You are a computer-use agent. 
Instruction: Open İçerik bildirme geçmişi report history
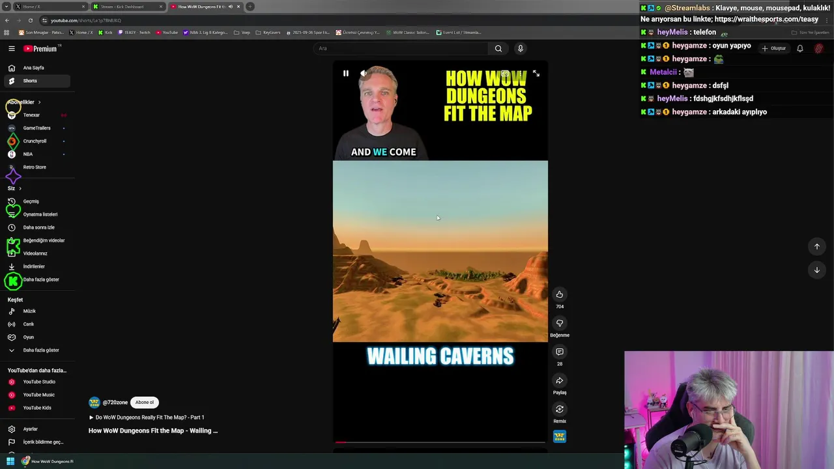point(36,442)
